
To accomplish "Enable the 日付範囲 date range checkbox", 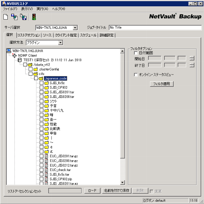I will tap(136, 53).
